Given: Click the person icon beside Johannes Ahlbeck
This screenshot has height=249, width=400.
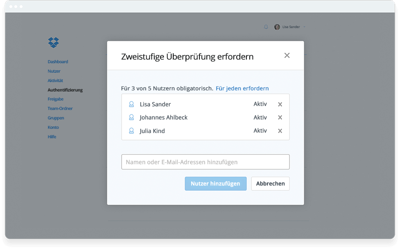Looking at the screenshot, I should pos(131,117).
